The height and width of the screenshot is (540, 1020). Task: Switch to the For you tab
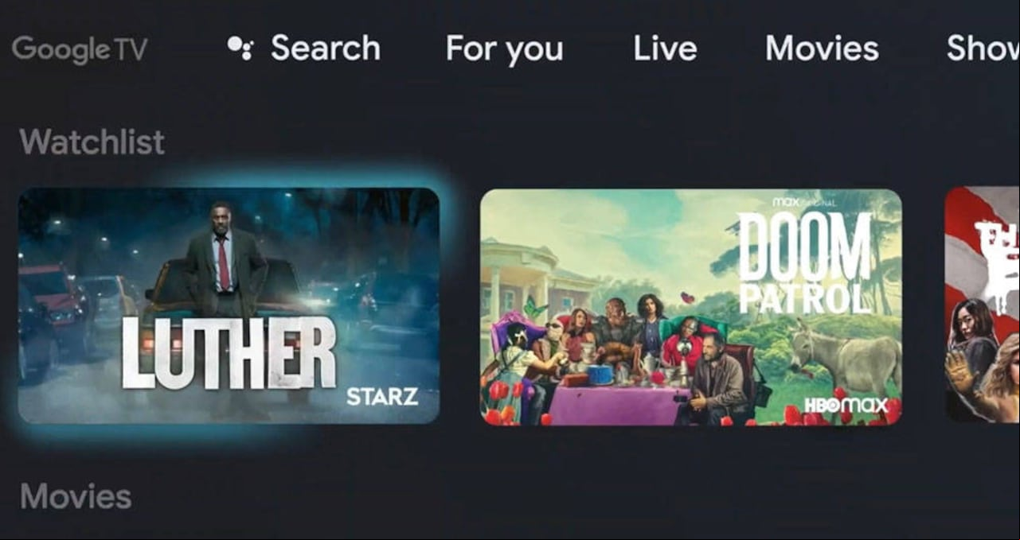504,49
